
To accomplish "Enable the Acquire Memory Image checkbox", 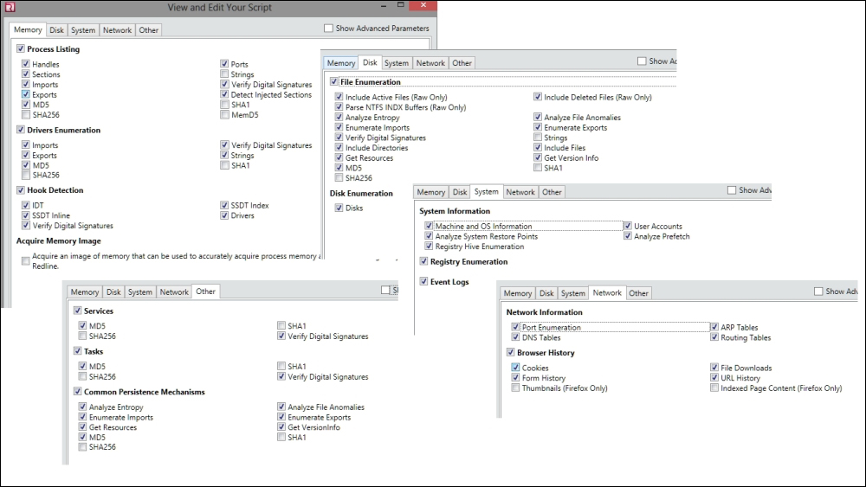I will pyautogui.click(x=26, y=261).
